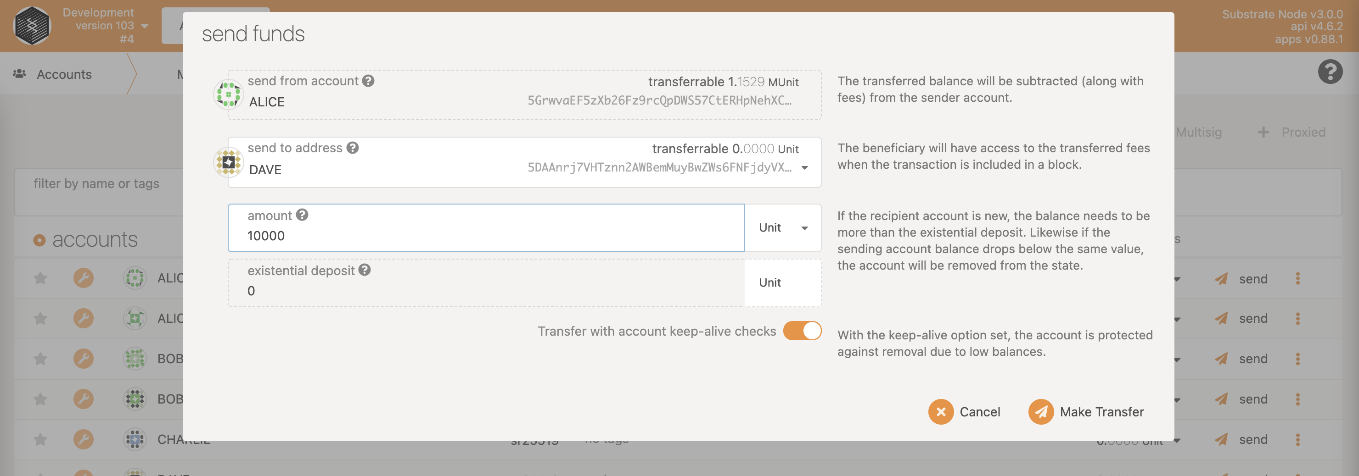The height and width of the screenshot is (476, 1359).
Task: Click the help icon next to amount
Action: (x=302, y=215)
